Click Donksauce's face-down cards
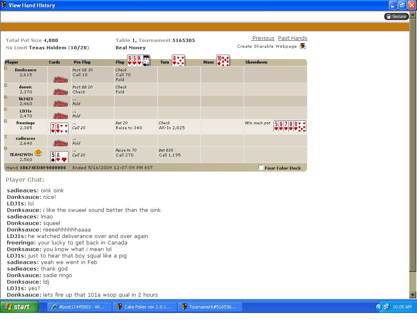417x326 pixels. tap(60, 79)
